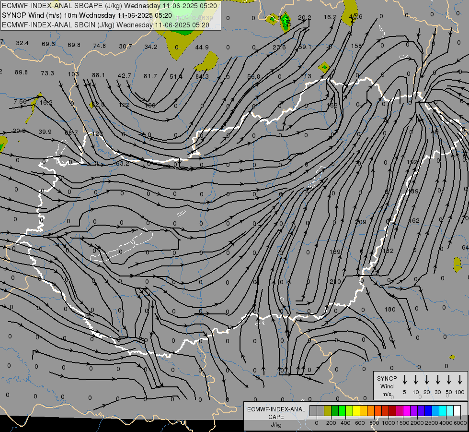Click the 182 CAPE value on map
Screen dimensions: 469x432
click(388, 251)
